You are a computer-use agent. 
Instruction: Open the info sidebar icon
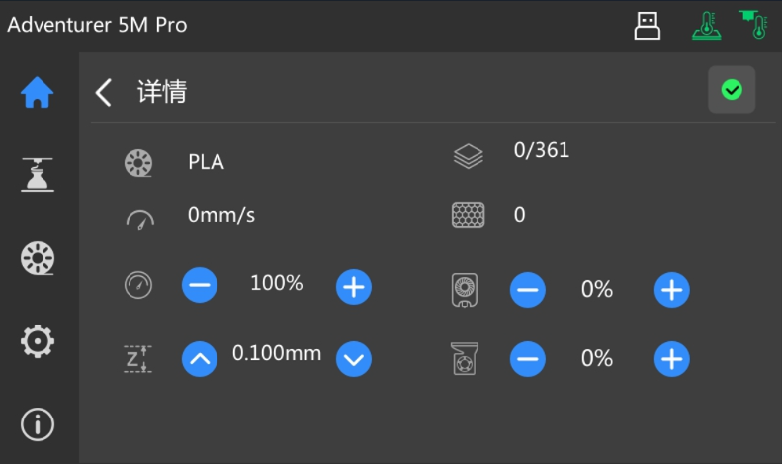tap(38, 424)
